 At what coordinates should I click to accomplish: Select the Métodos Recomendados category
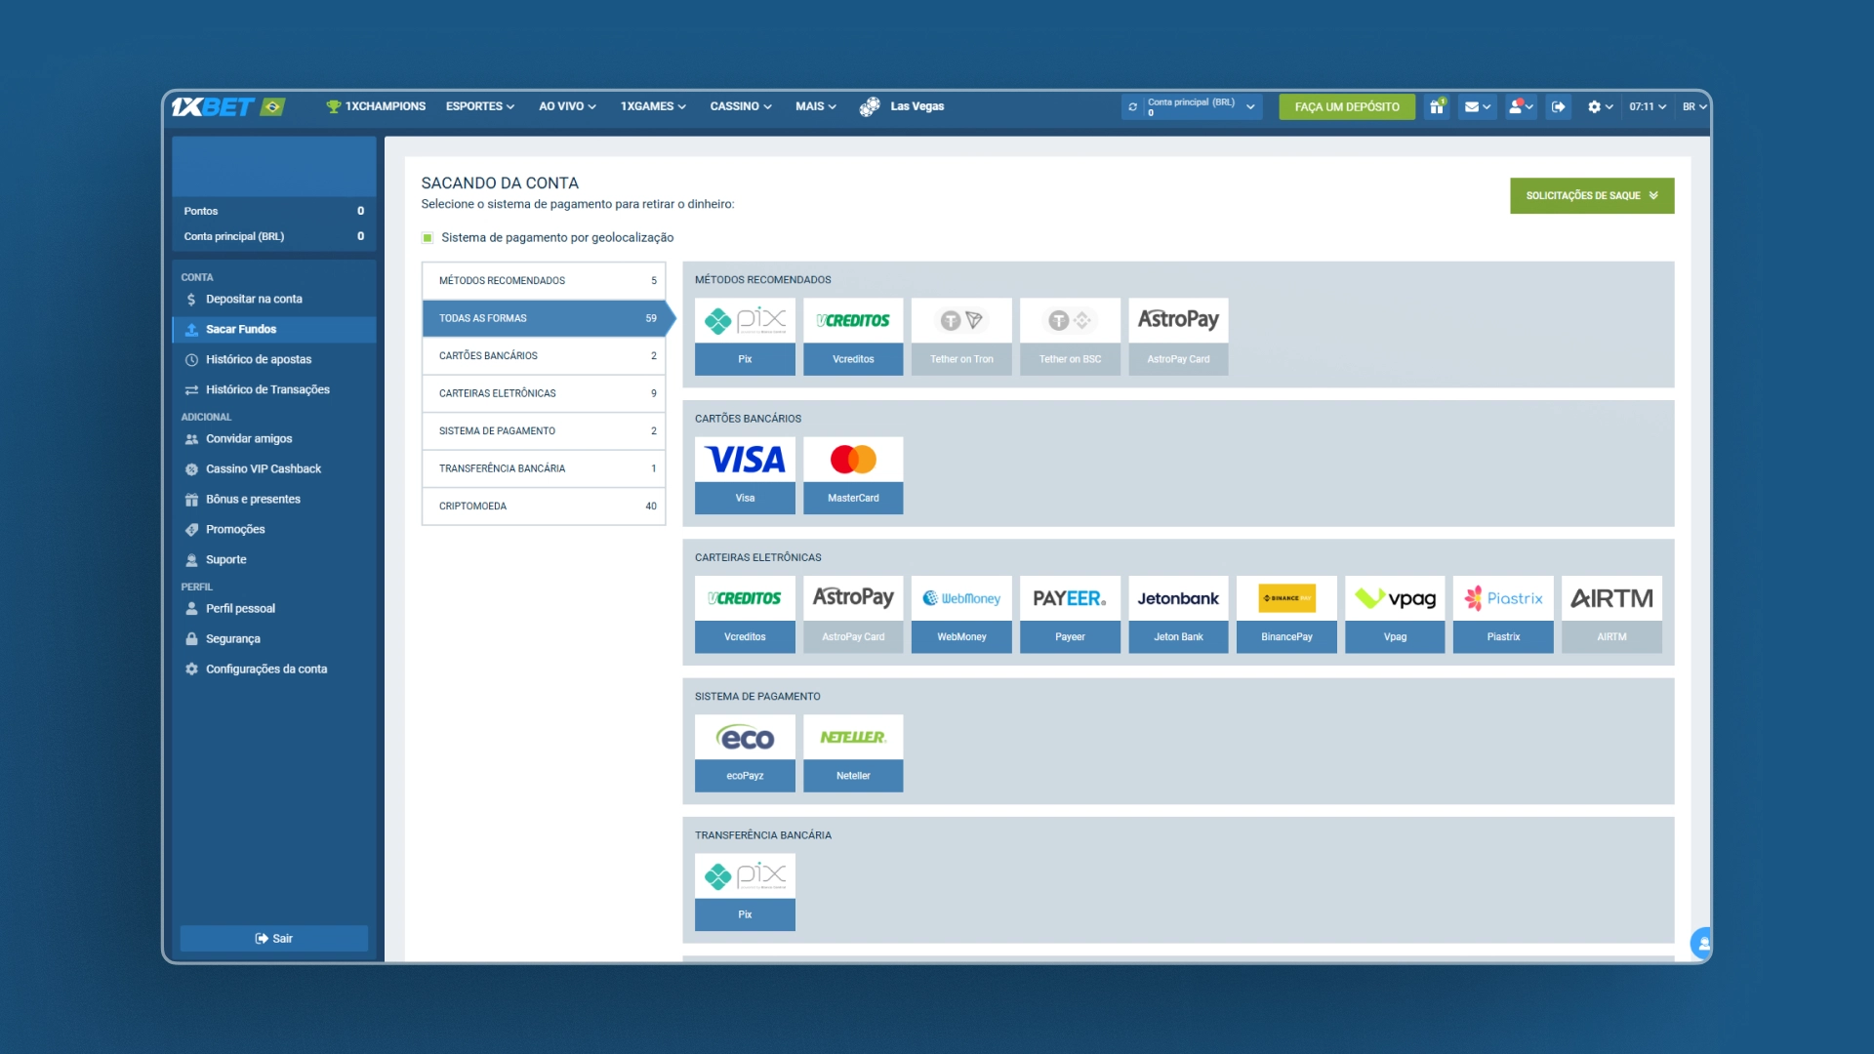(x=544, y=280)
